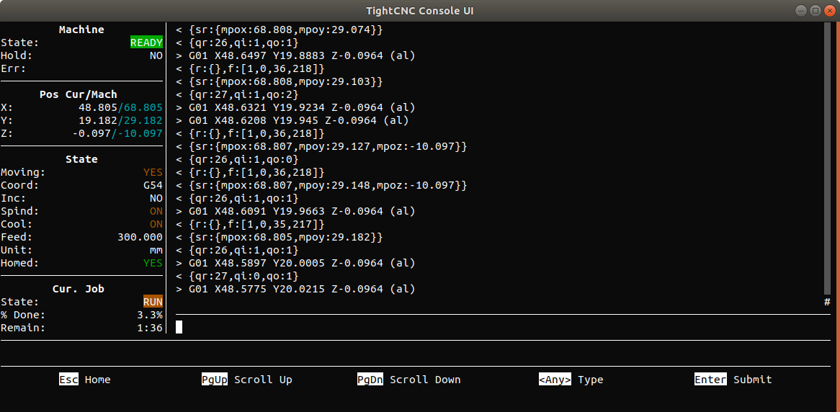Click log line mpox:68.808,mpoy:29.103
This screenshot has height=412, width=840.
(280, 81)
